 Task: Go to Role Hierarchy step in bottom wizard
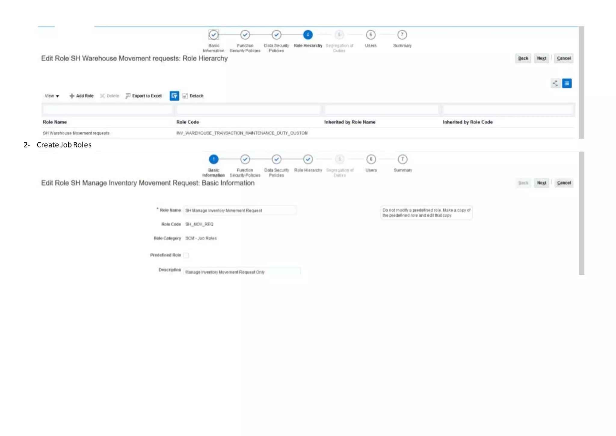click(x=308, y=159)
